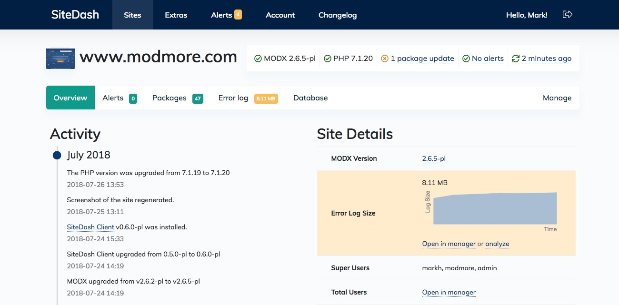Select Account in the navigation bar

pos(280,15)
